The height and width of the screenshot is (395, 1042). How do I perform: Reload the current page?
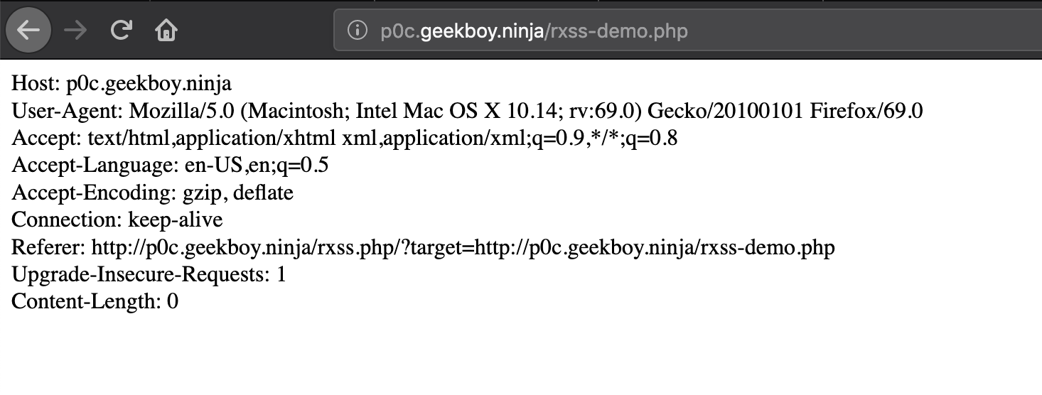[122, 31]
